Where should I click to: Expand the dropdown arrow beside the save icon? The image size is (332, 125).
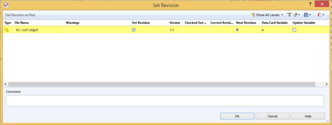pyautogui.click(x=310, y=15)
